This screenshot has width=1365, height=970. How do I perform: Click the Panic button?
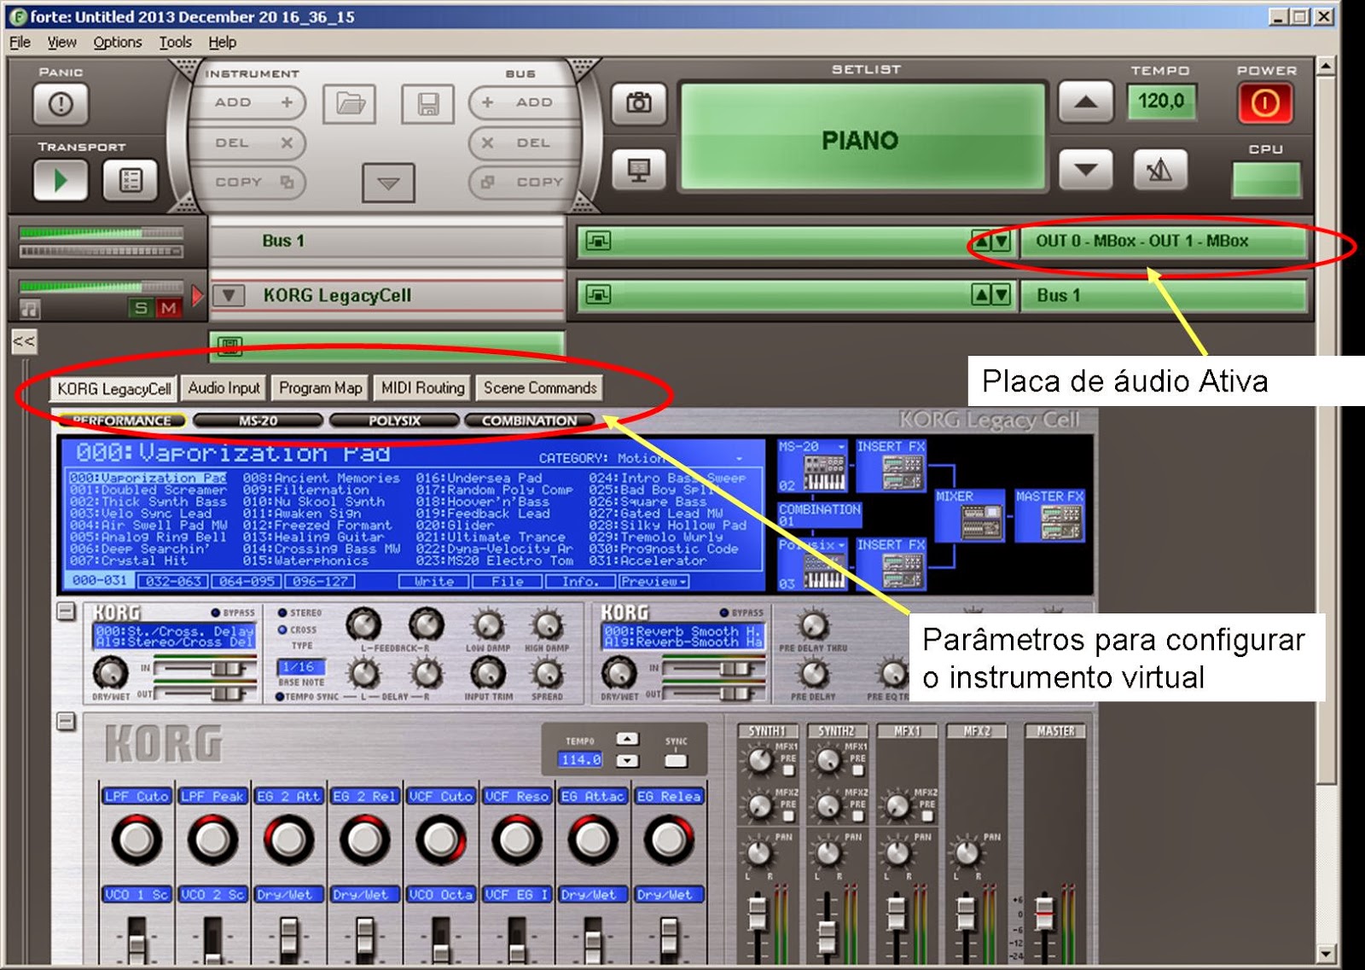[x=61, y=104]
